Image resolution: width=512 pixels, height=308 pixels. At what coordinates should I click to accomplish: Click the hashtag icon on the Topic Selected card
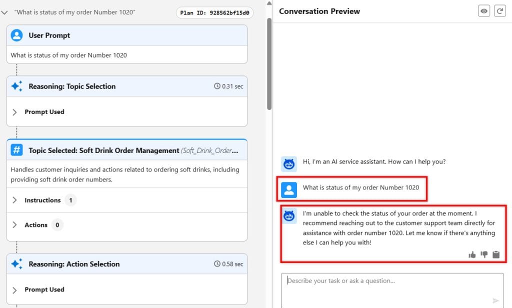click(x=16, y=150)
